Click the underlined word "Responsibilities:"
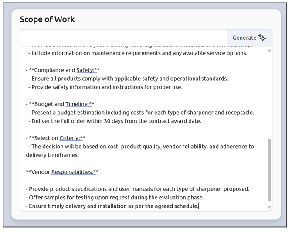292x233 pixels. (72, 172)
